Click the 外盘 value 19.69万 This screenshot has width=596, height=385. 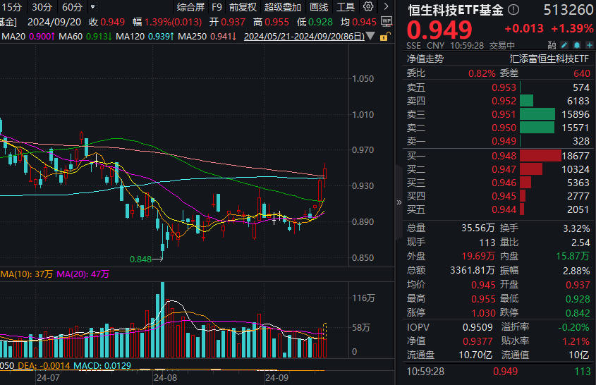478,256
